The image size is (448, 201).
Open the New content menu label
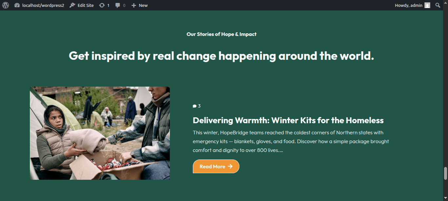[x=143, y=5]
